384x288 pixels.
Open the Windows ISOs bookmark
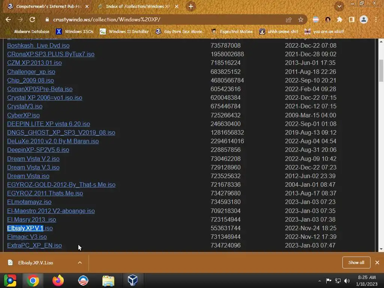click(x=75, y=31)
